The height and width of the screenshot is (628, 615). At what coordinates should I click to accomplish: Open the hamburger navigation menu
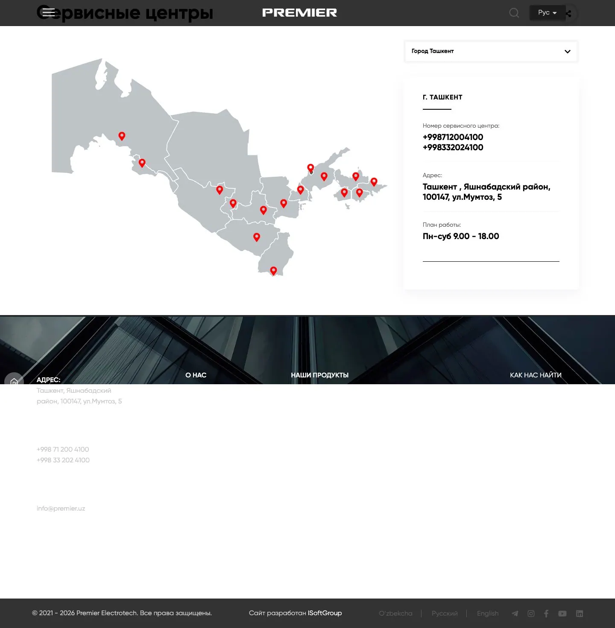tap(49, 12)
